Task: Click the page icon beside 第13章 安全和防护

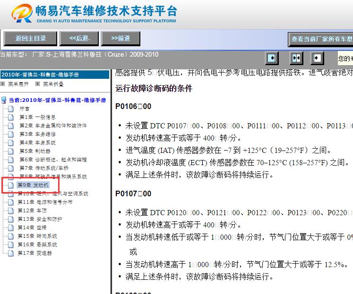Action: tap(10, 219)
